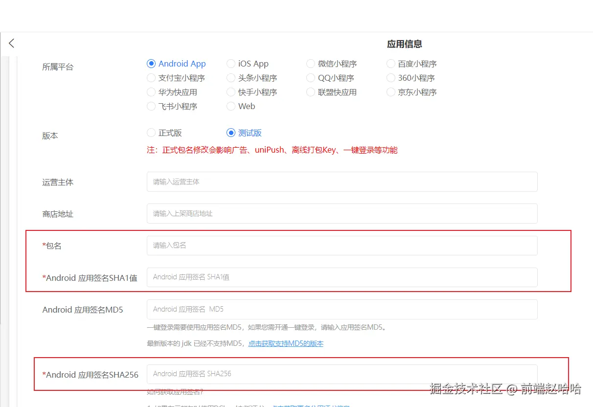The image size is (593, 407).
Task: Click the 所属平台 label
Action: (58, 67)
